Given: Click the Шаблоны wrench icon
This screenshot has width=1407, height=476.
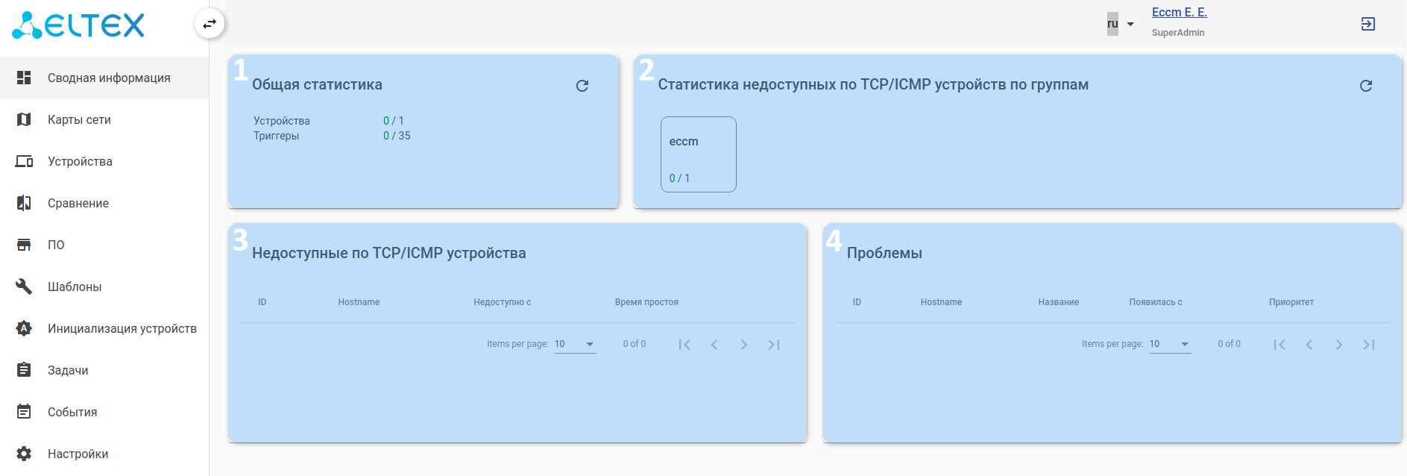Looking at the screenshot, I should (24, 286).
